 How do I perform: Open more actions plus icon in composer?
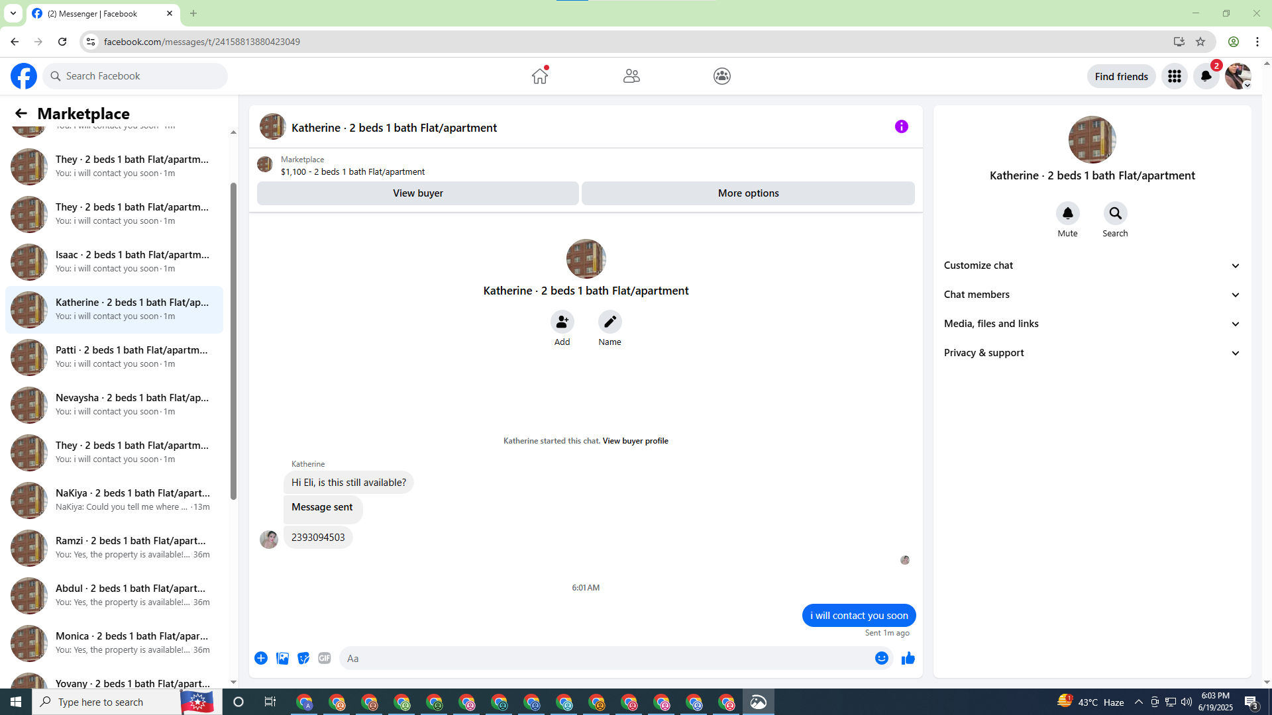tap(261, 658)
